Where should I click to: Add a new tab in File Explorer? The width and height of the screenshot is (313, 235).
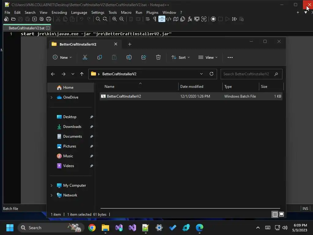point(130,44)
